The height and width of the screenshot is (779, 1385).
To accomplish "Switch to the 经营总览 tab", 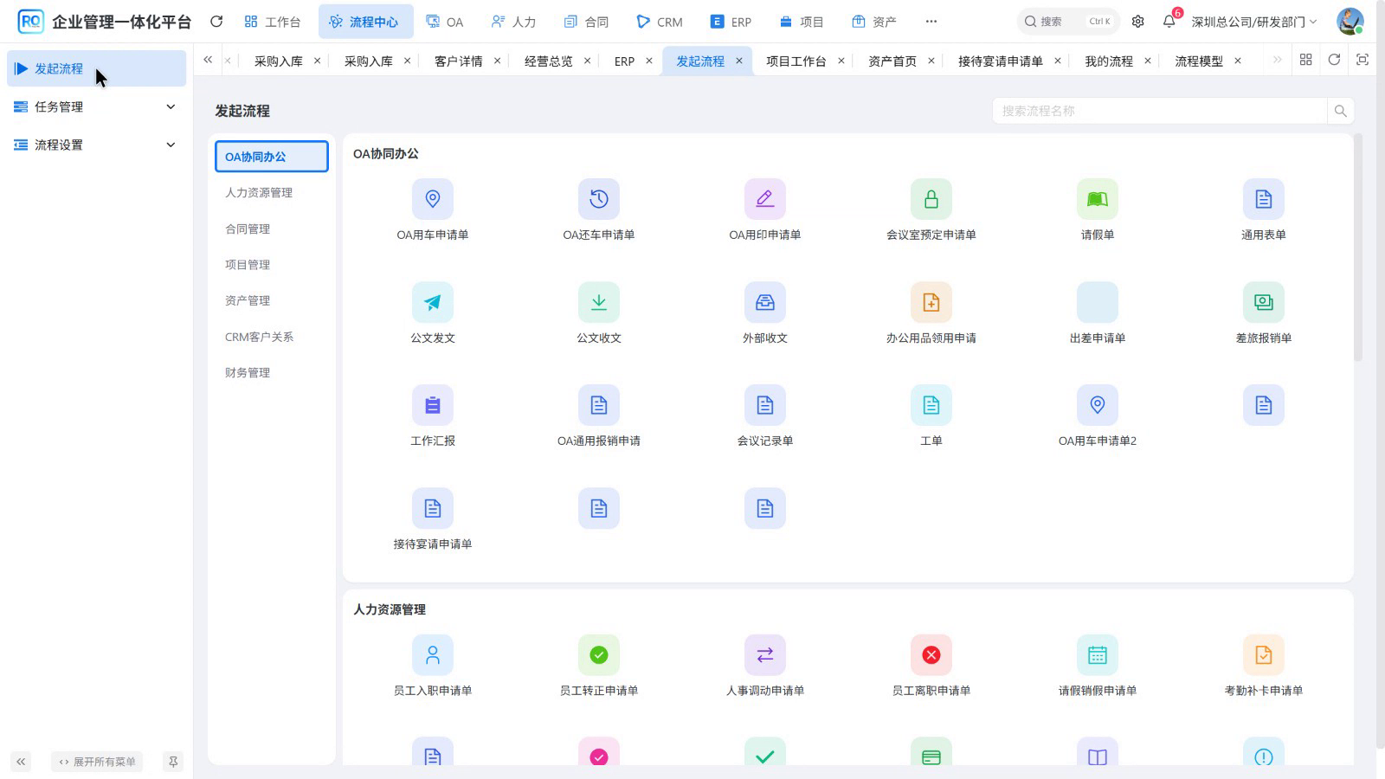I will click(549, 61).
